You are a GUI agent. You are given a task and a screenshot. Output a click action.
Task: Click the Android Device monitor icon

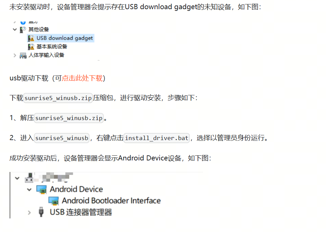pos(42,189)
